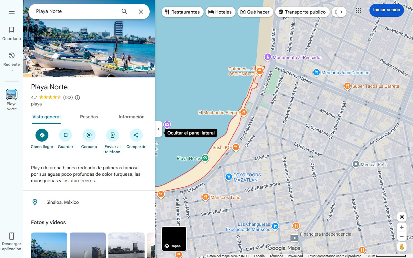
Task: Open the Guardado saved places sidebar icon
Action: pos(12,30)
